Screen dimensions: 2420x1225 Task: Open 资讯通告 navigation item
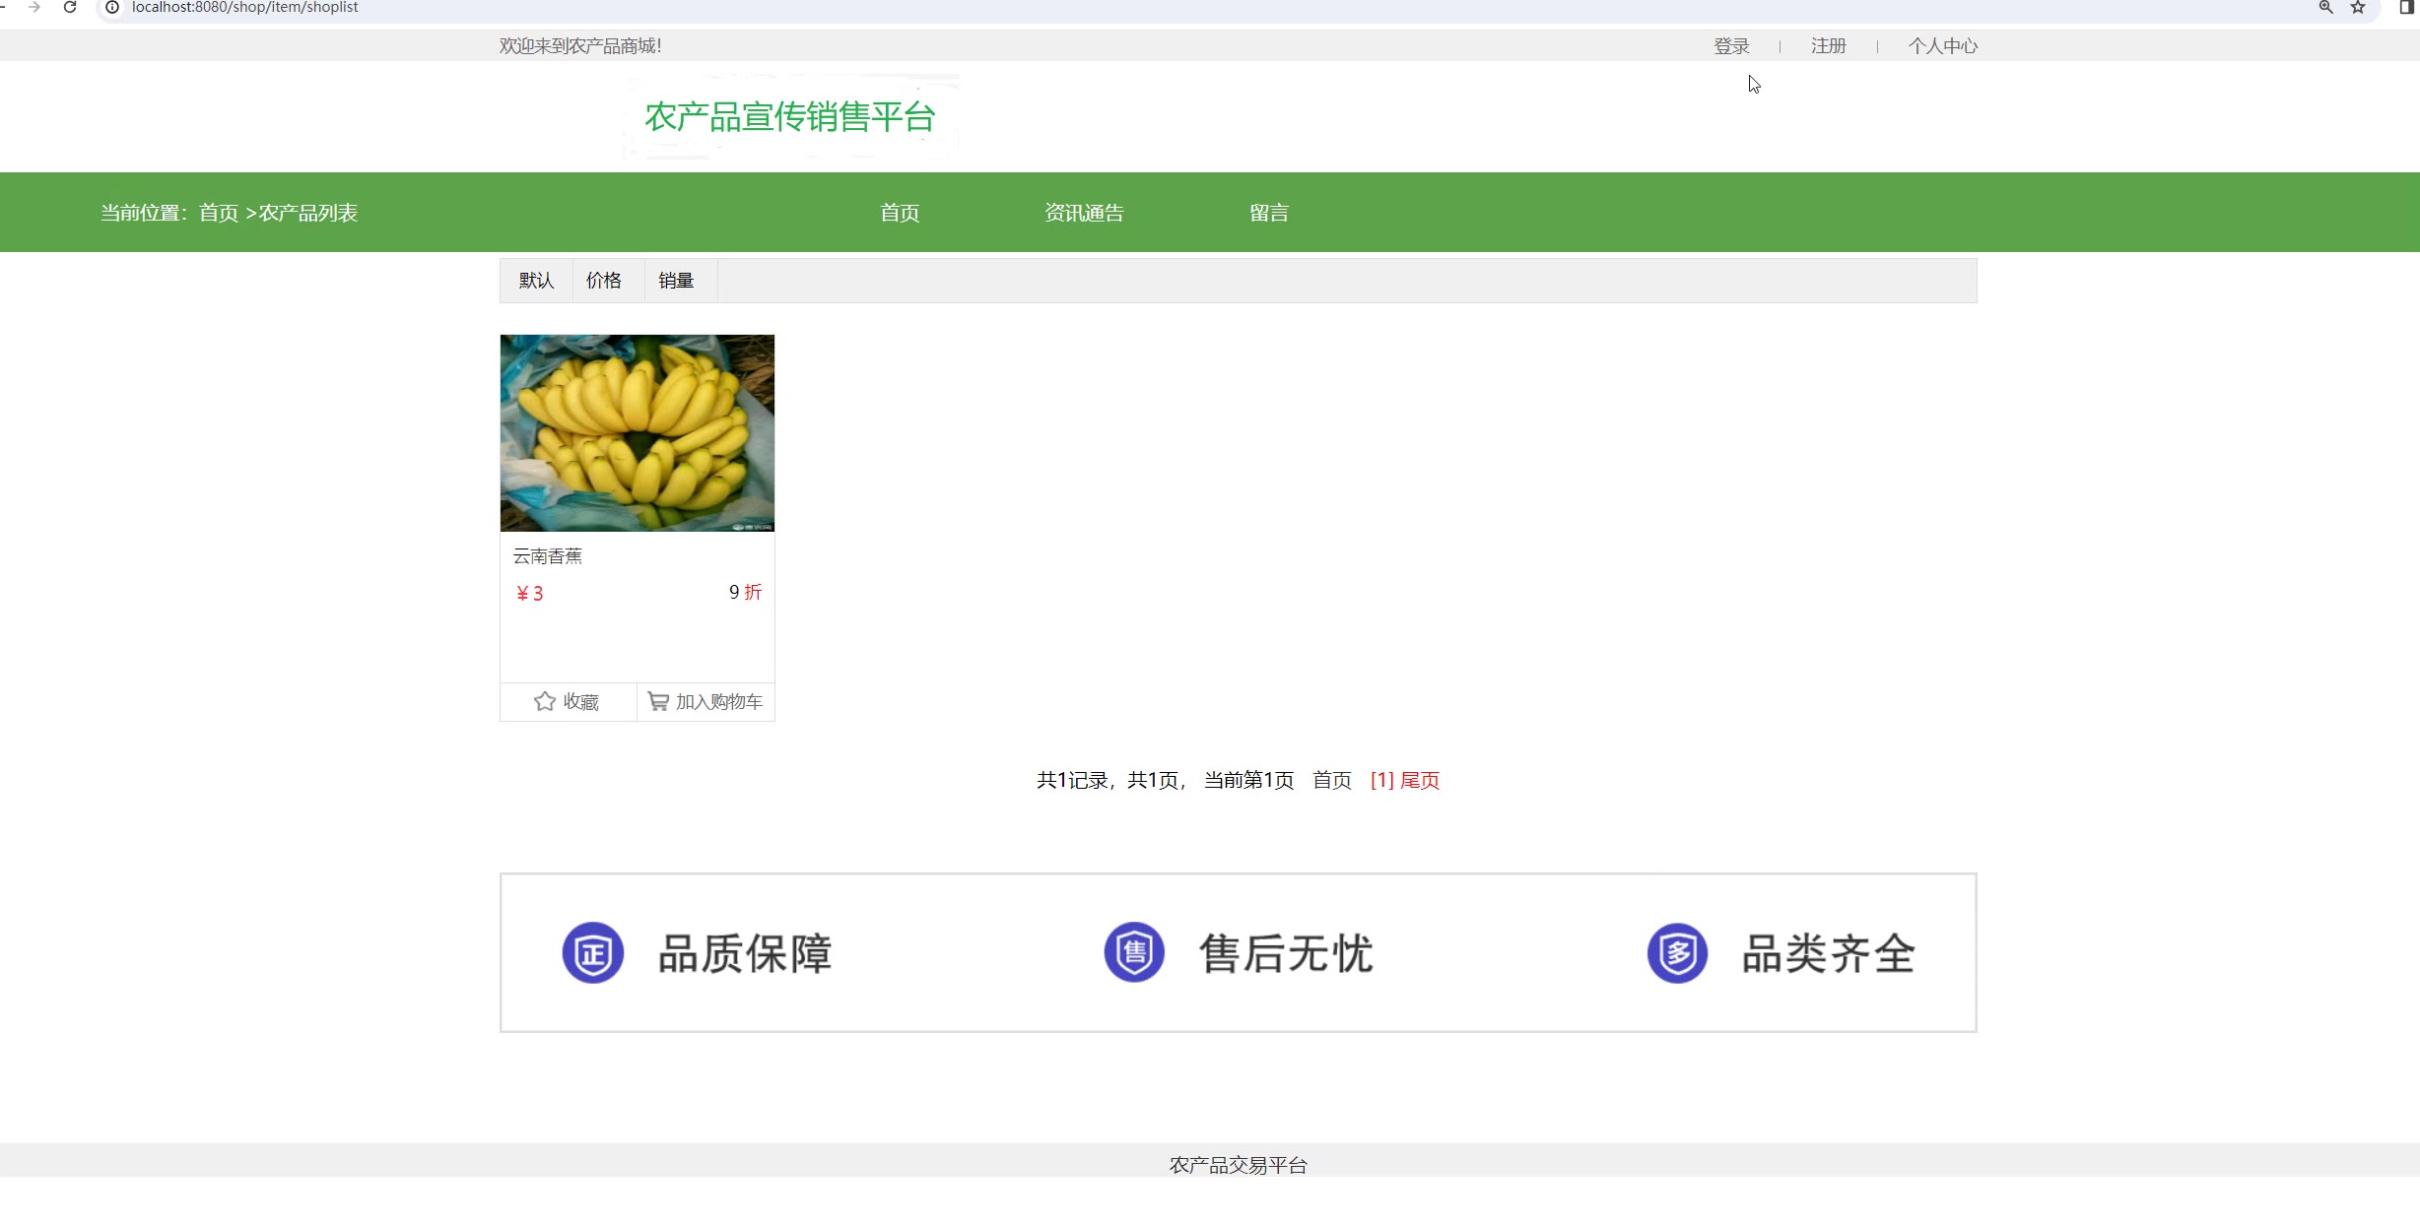point(1084,213)
